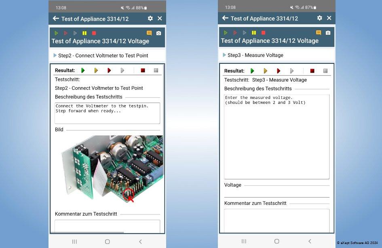
Task: Click Kommentar zum Testschritt field on left phone
Action: pos(107,226)
